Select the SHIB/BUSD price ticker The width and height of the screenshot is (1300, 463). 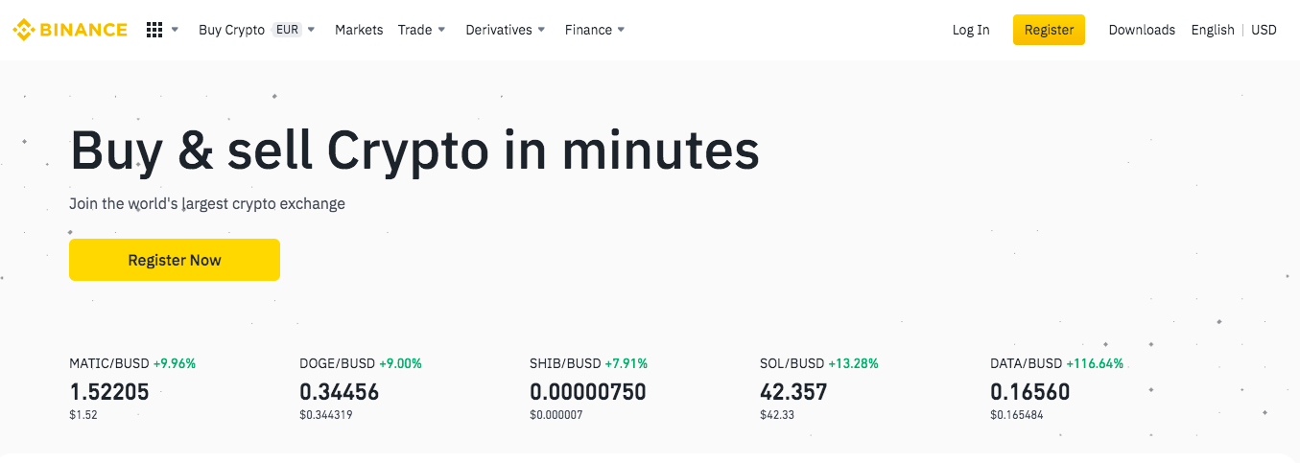[589, 388]
